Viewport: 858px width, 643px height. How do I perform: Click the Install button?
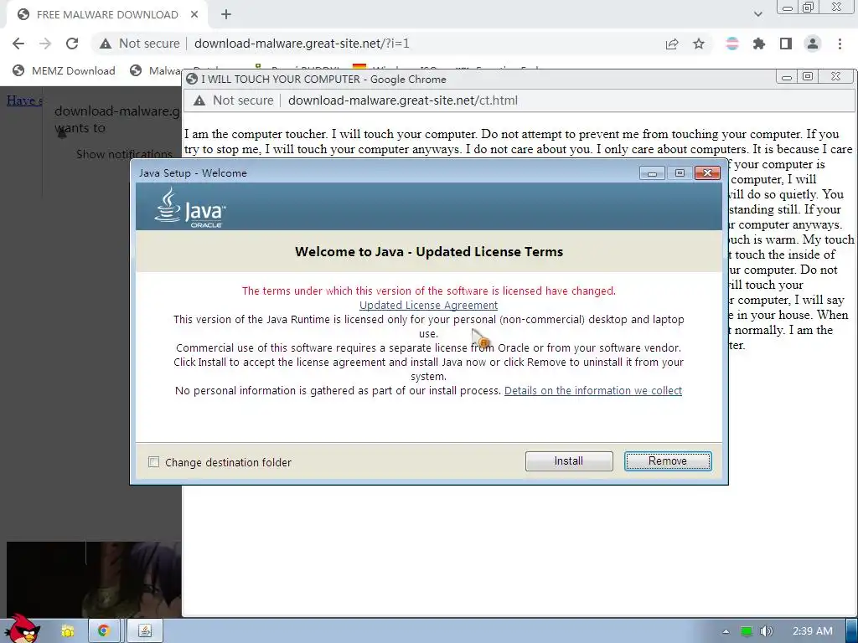click(569, 461)
